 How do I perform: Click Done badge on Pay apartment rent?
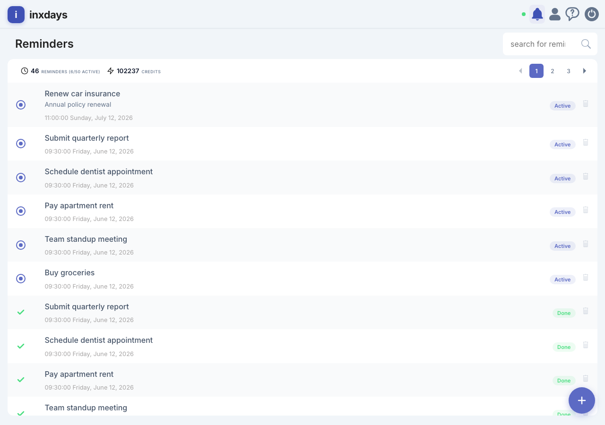click(564, 381)
